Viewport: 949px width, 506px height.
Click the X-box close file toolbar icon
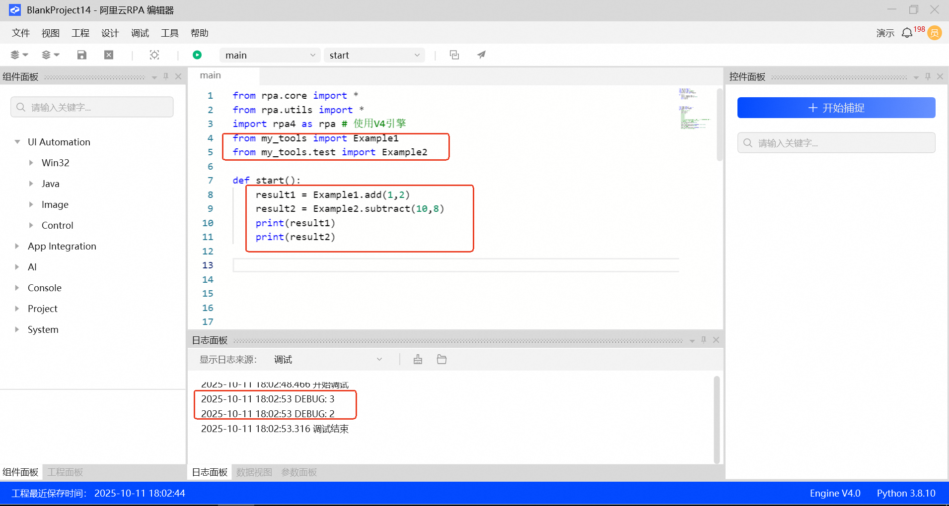coord(109,55)
